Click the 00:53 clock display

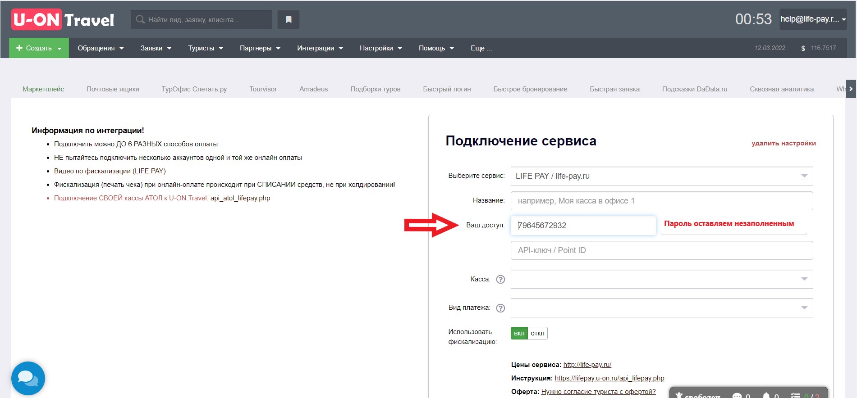tap(753, 19)
